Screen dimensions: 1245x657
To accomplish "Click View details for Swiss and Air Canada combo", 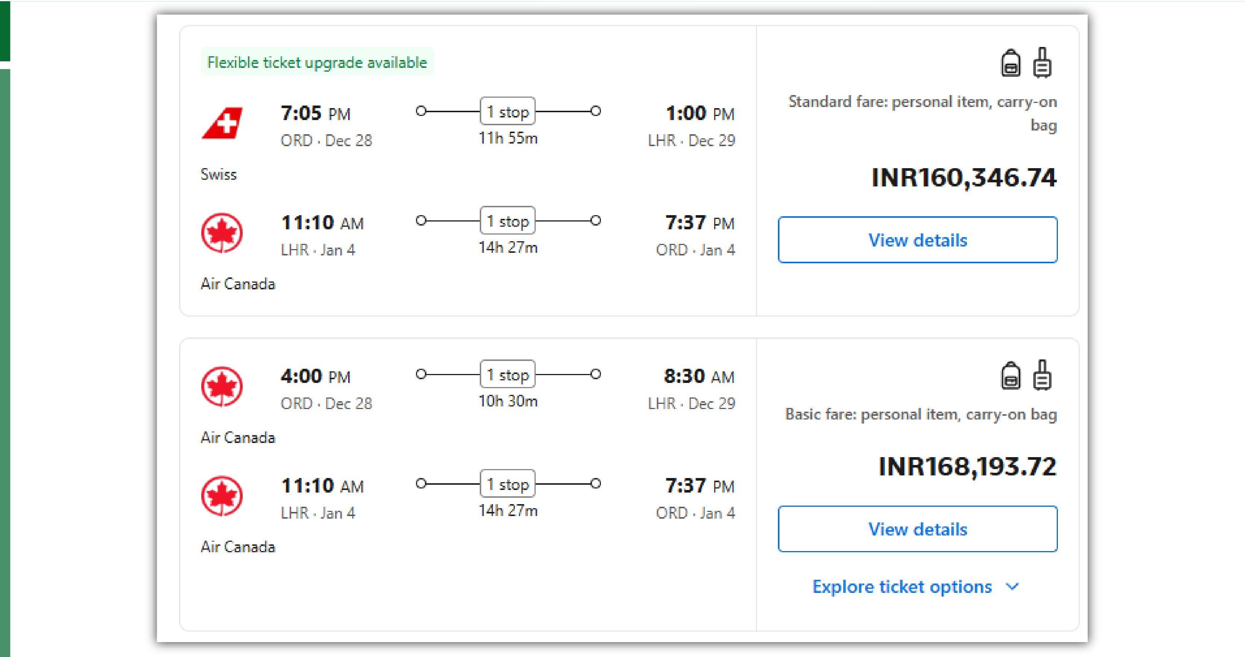I will pyautogui.click(x=917, y=240).
